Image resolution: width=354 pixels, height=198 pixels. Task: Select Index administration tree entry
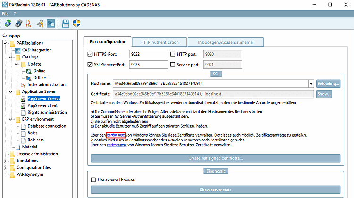46,85
